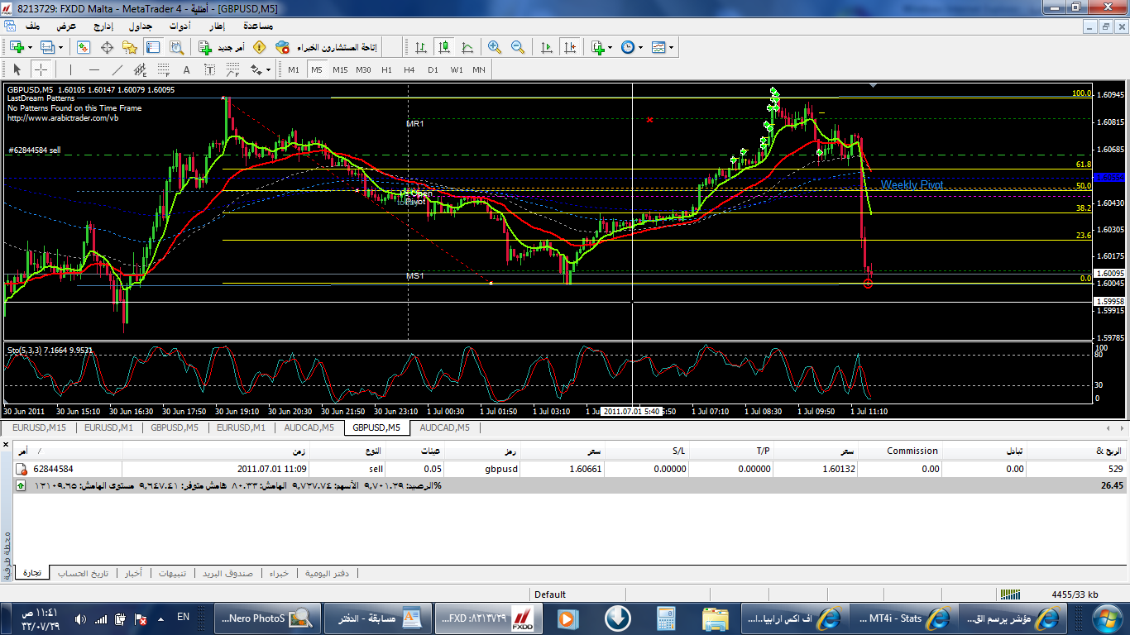Open the MetaEditor yellow diamond icon

coord(259,47)
